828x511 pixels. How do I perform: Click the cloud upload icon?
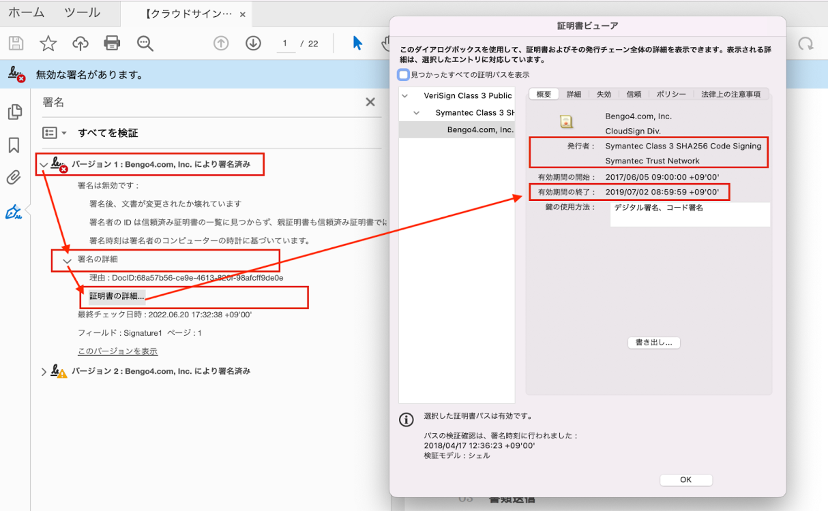(80, 43)
